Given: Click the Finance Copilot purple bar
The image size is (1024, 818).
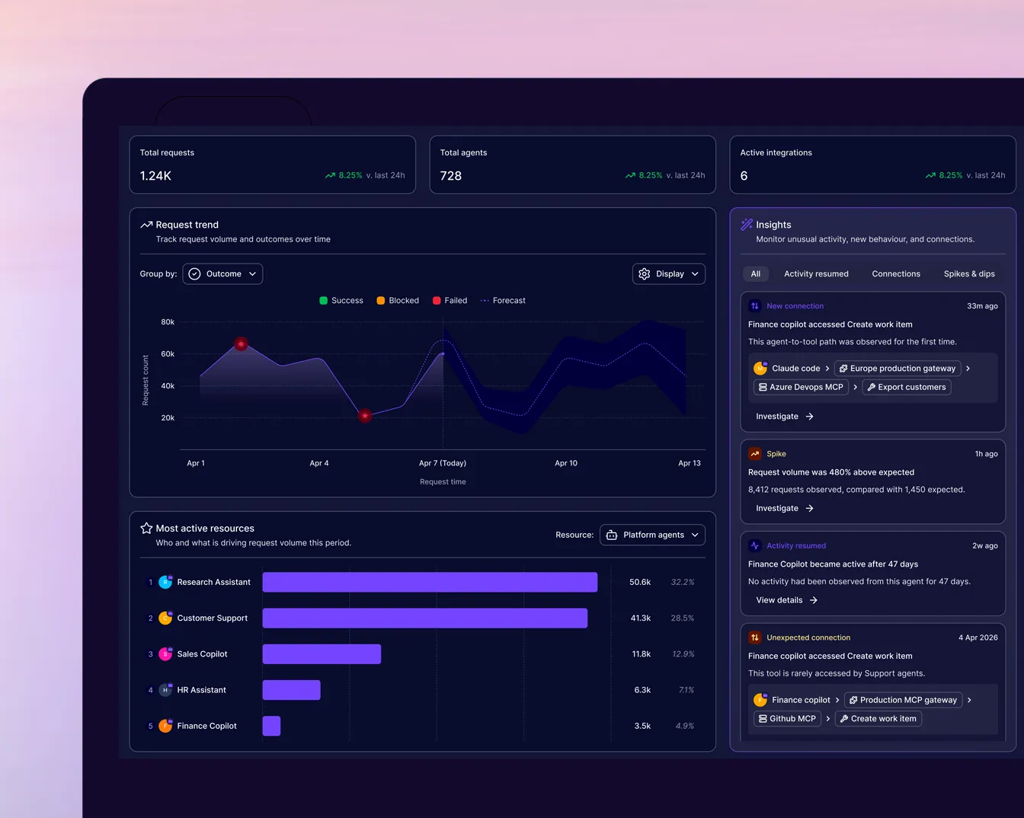Looking at the screenshot, I should pos(271,726).
